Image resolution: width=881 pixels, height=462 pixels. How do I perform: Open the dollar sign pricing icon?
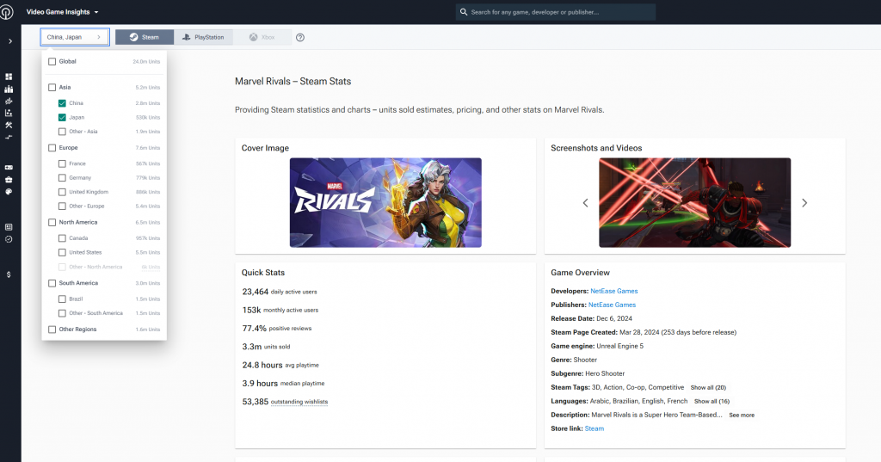(x=9, y=274)
